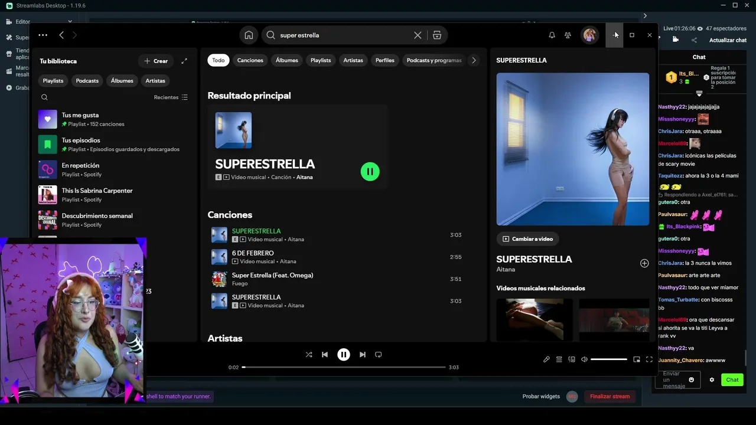The height and width of the screenshot is (425, 756).
Task: Open Aitana artist link in now playing
Action: [x=506, y=270]
